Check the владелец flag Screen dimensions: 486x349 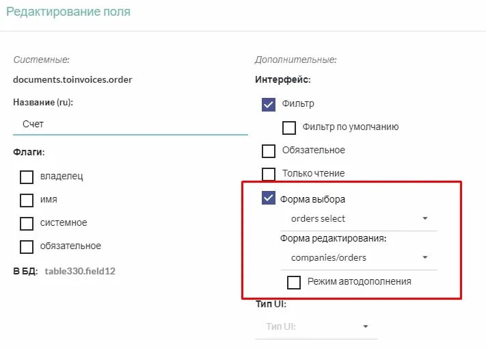coord(27,177)
